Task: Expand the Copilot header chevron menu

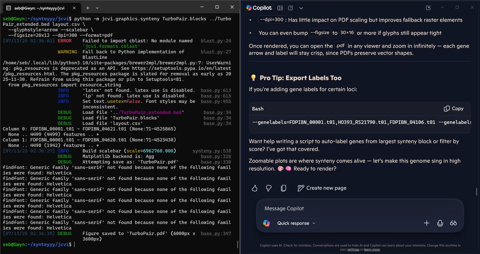Action: tap(301, 8)
